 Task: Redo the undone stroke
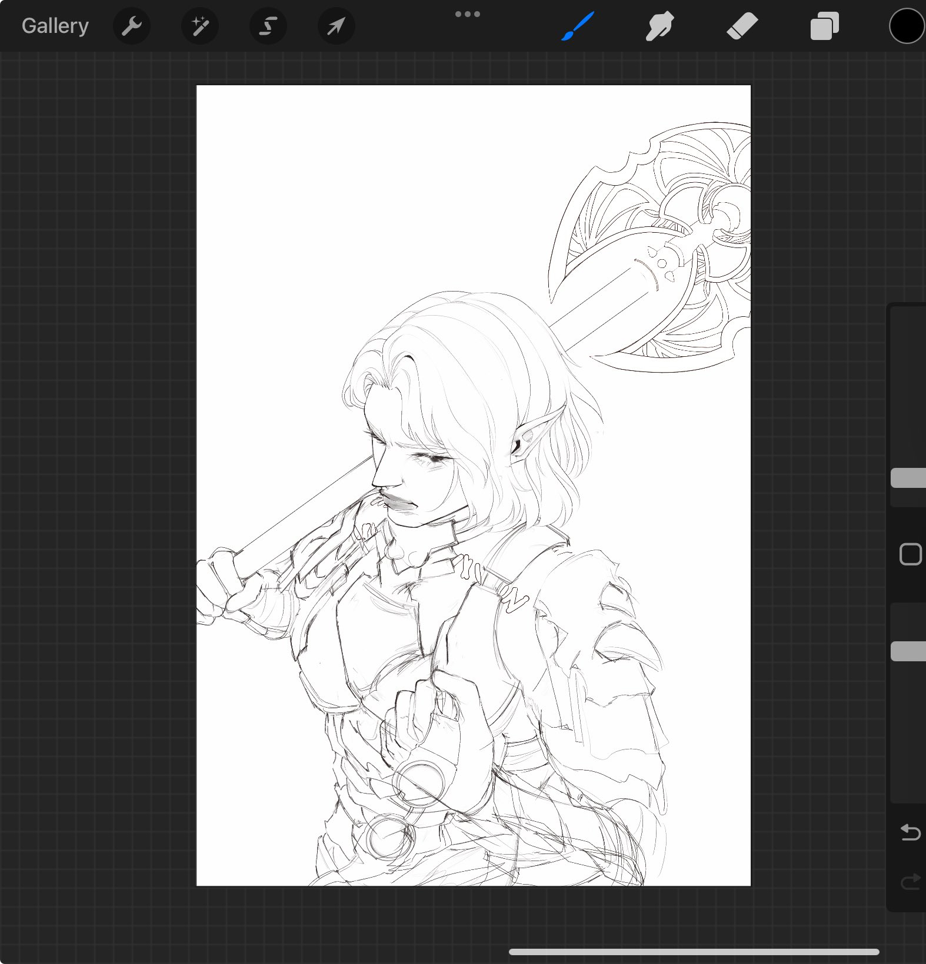pos(910,881)
